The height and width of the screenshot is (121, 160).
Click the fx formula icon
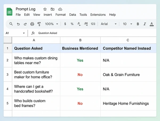(33, 33)
